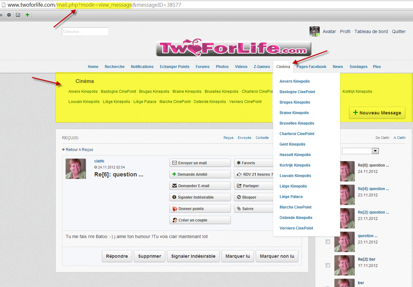413x287 pixels.
Task: Open the dropdown box above the message list
Action: click(x=360, y=151)
